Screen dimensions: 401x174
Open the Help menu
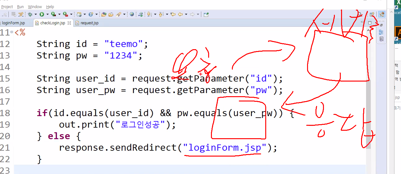tap(50, 7)
